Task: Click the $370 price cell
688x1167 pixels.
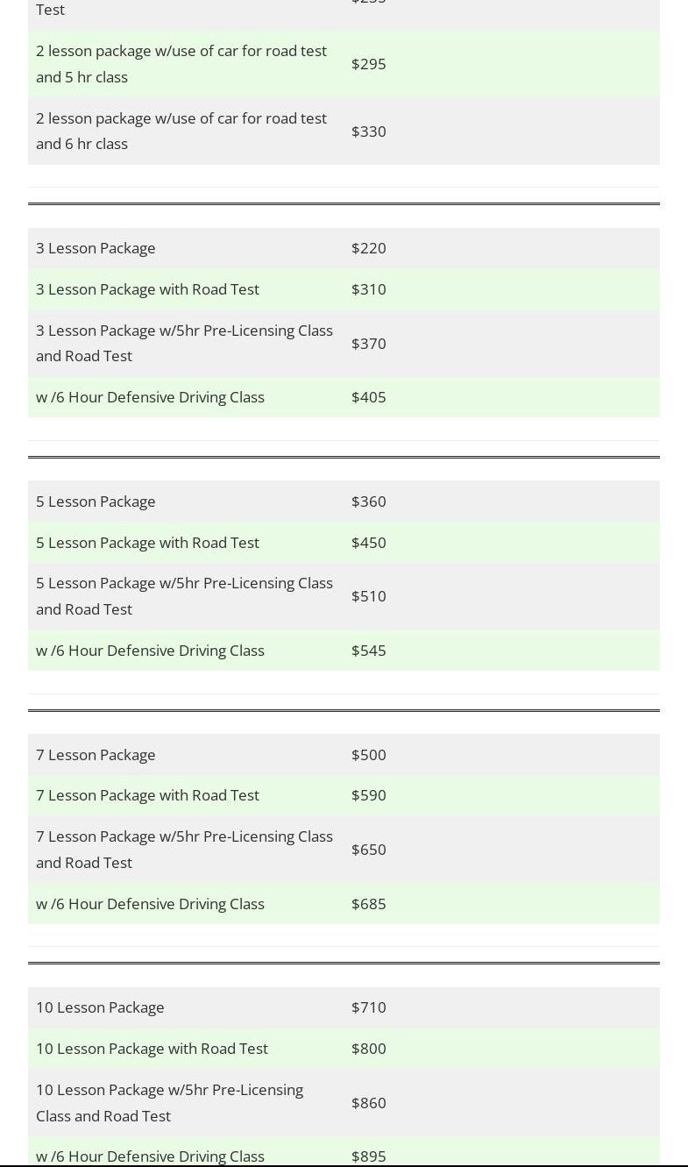Action: [368, 344]
